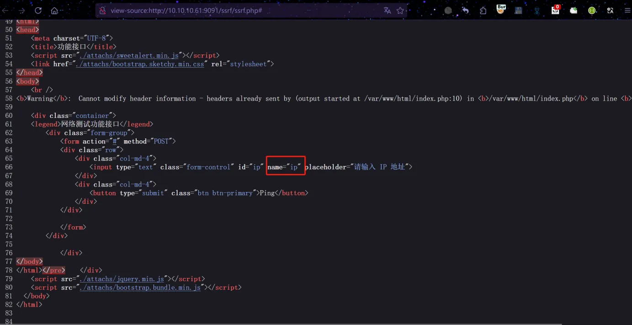Open the browser hamburger menu
Viewport: 632px width, 325px height.
pos(627,11)
